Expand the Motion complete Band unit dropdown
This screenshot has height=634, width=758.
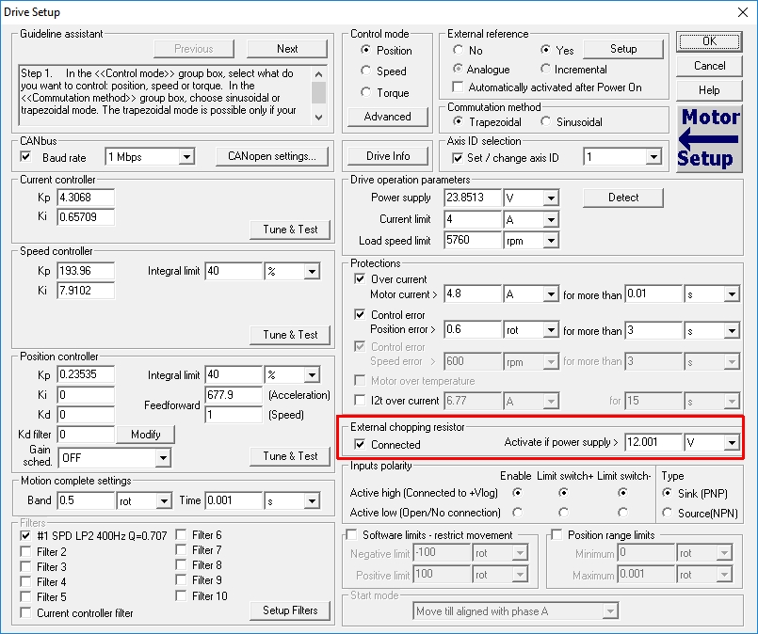164,500
